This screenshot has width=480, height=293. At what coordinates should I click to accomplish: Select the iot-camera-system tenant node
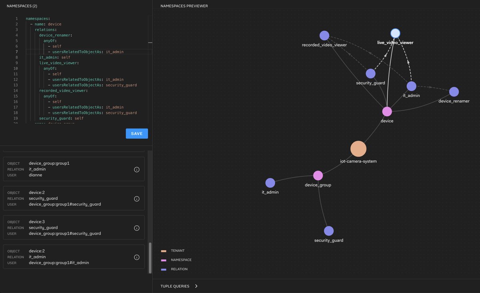pyautogui.click(x=358, y=149)
